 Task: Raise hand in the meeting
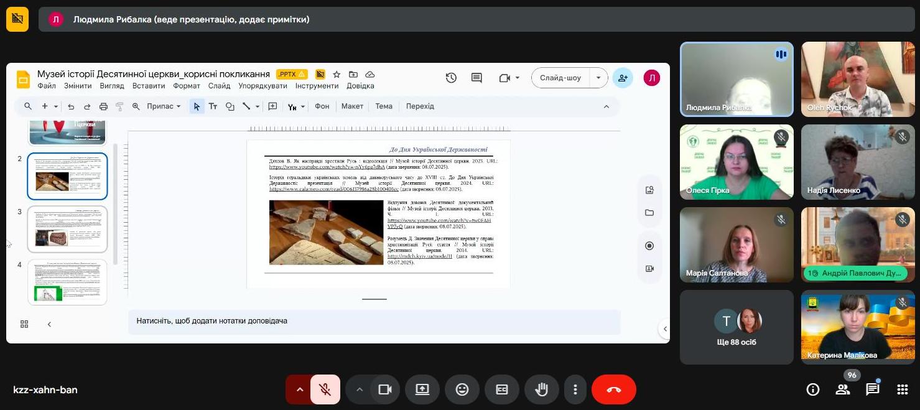pos(542,389)
